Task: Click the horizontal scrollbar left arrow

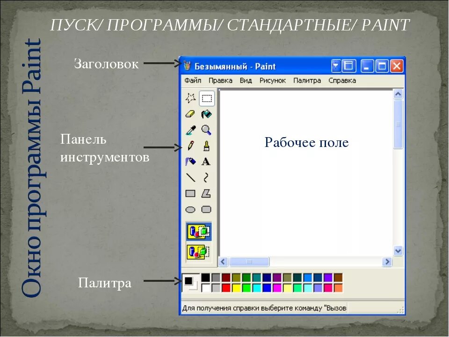Action: point(224,262)
